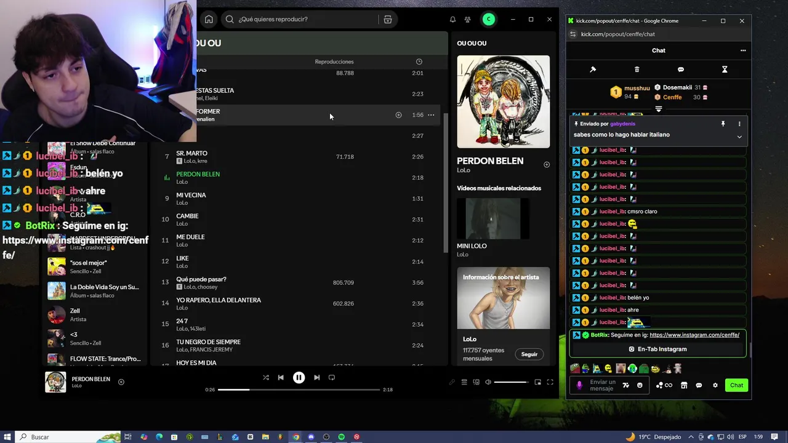Image resolution: width=788 pixels, height=443 pixels.
Task: Select the SR. MARTO track
Action: (300, 157)
